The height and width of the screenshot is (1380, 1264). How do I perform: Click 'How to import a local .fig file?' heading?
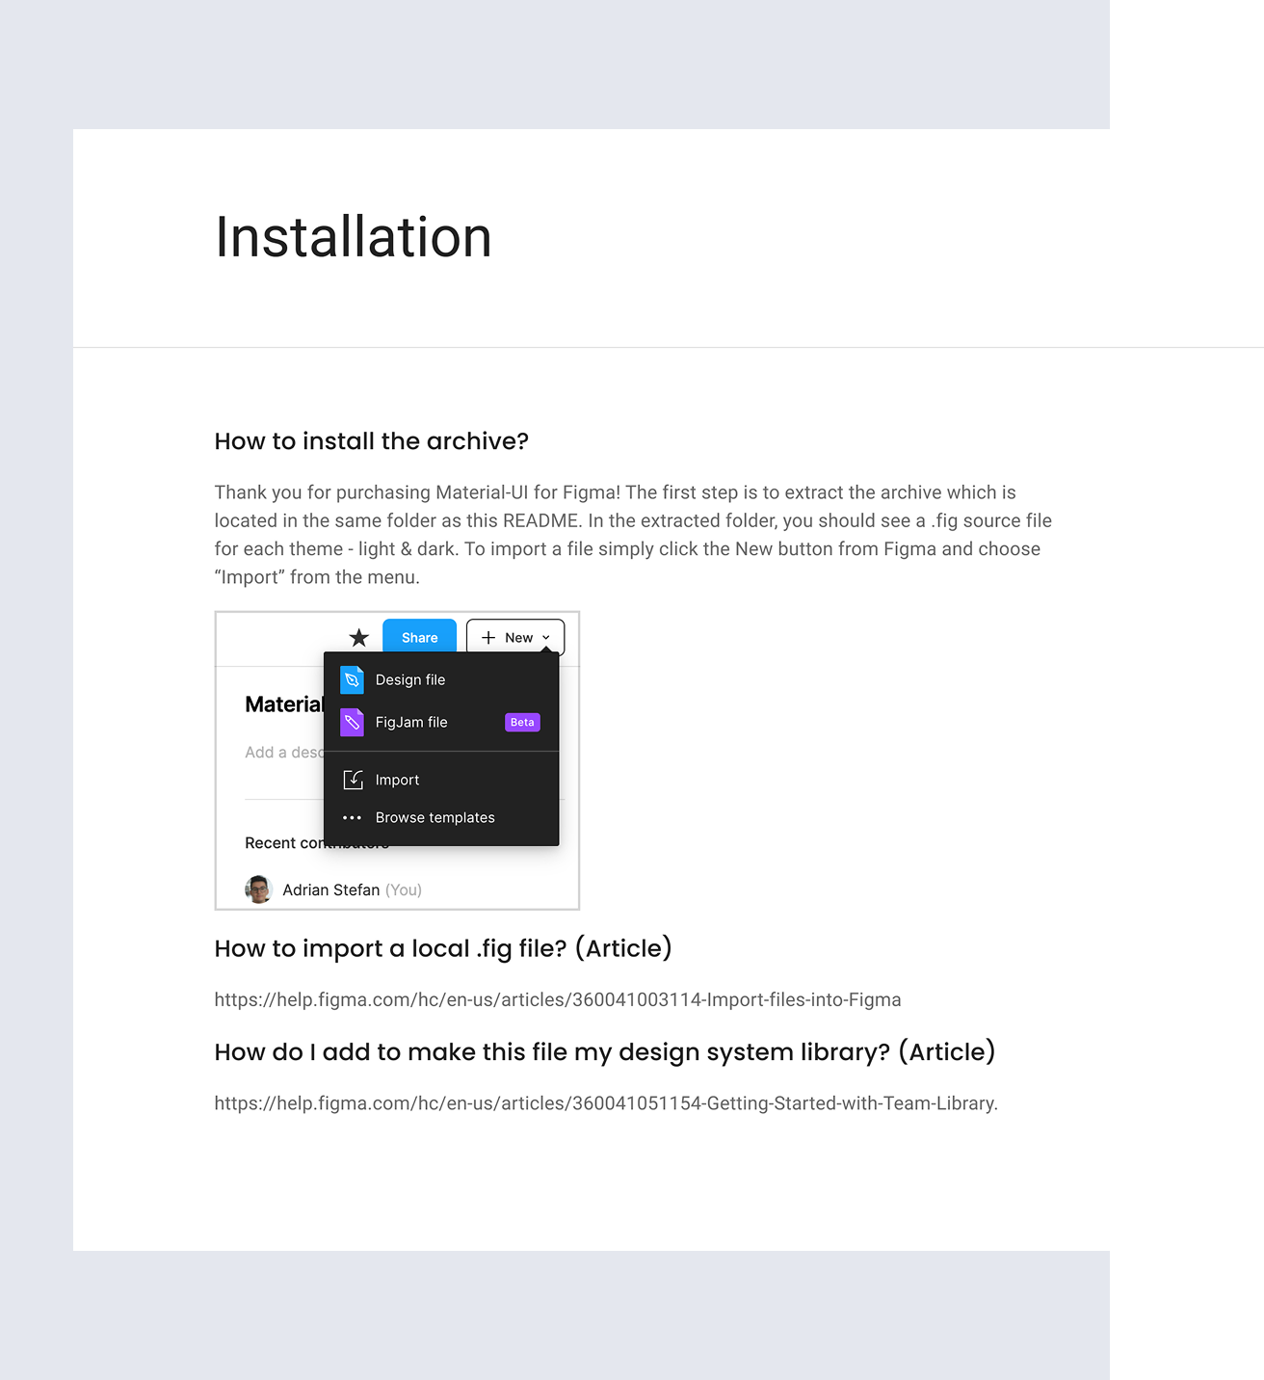[443, 948]
